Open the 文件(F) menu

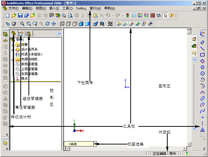click(x=14, y=8)
